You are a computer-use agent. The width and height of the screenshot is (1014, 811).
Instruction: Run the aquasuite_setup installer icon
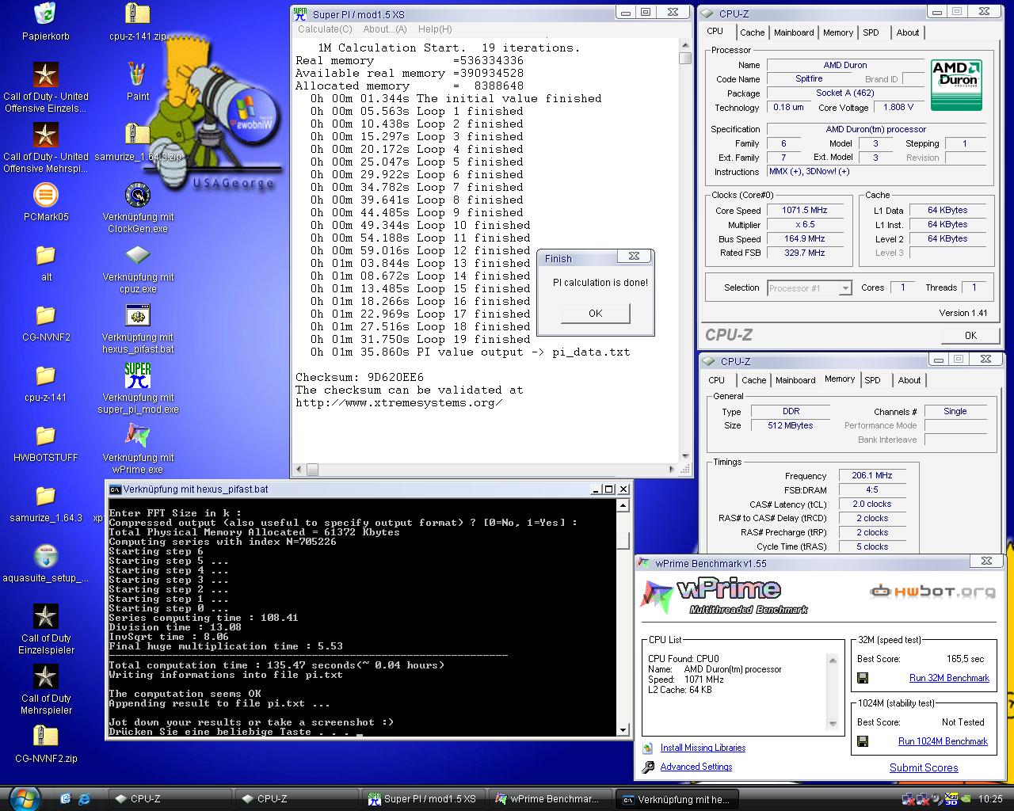pos(46,556)
